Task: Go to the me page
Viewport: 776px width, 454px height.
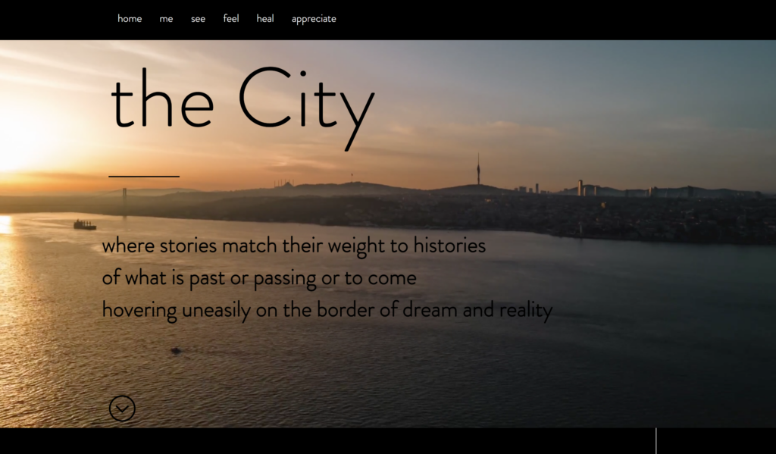Action: [x=166, y=19]
